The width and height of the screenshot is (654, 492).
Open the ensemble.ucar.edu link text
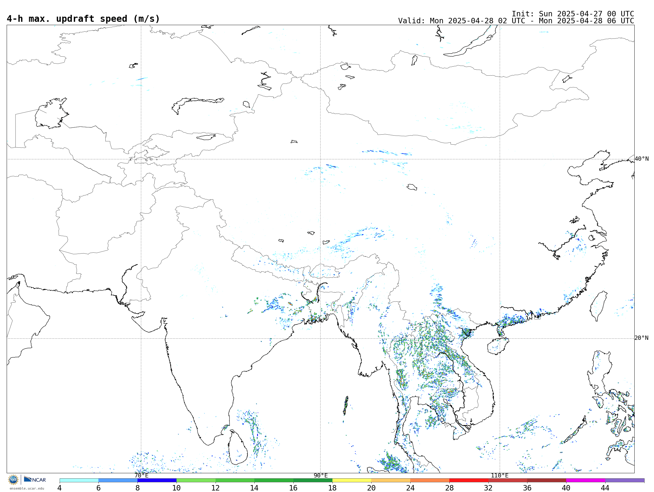[x=27, y=488]
